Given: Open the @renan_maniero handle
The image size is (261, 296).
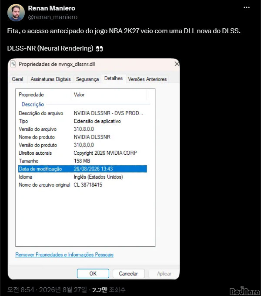Looking at the screenshot, I should click(53, 17).
